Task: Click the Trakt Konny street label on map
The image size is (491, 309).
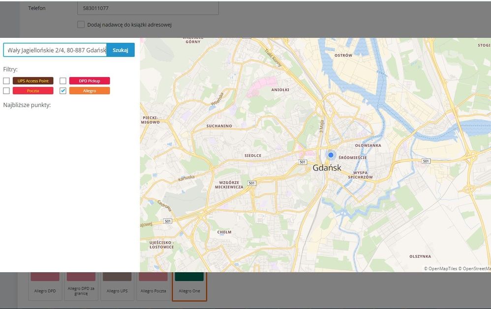Action: 273,58
